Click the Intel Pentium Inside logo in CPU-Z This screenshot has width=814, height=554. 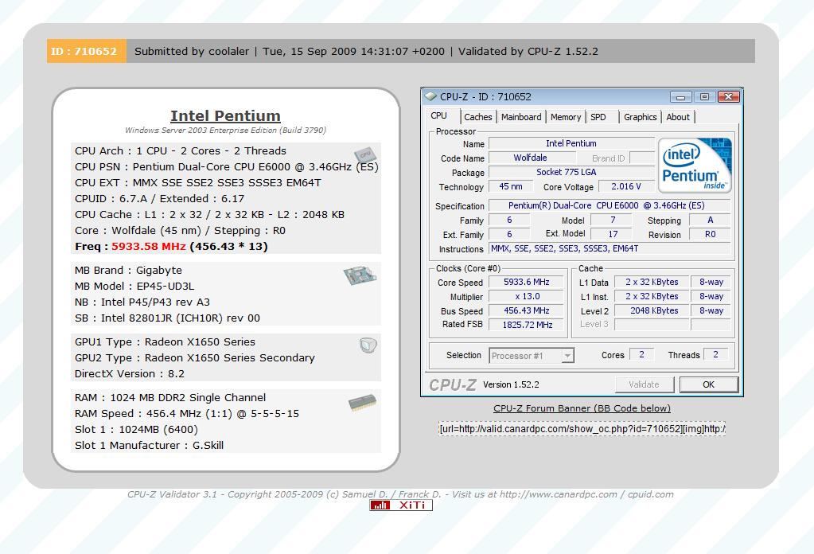(694, 165)
